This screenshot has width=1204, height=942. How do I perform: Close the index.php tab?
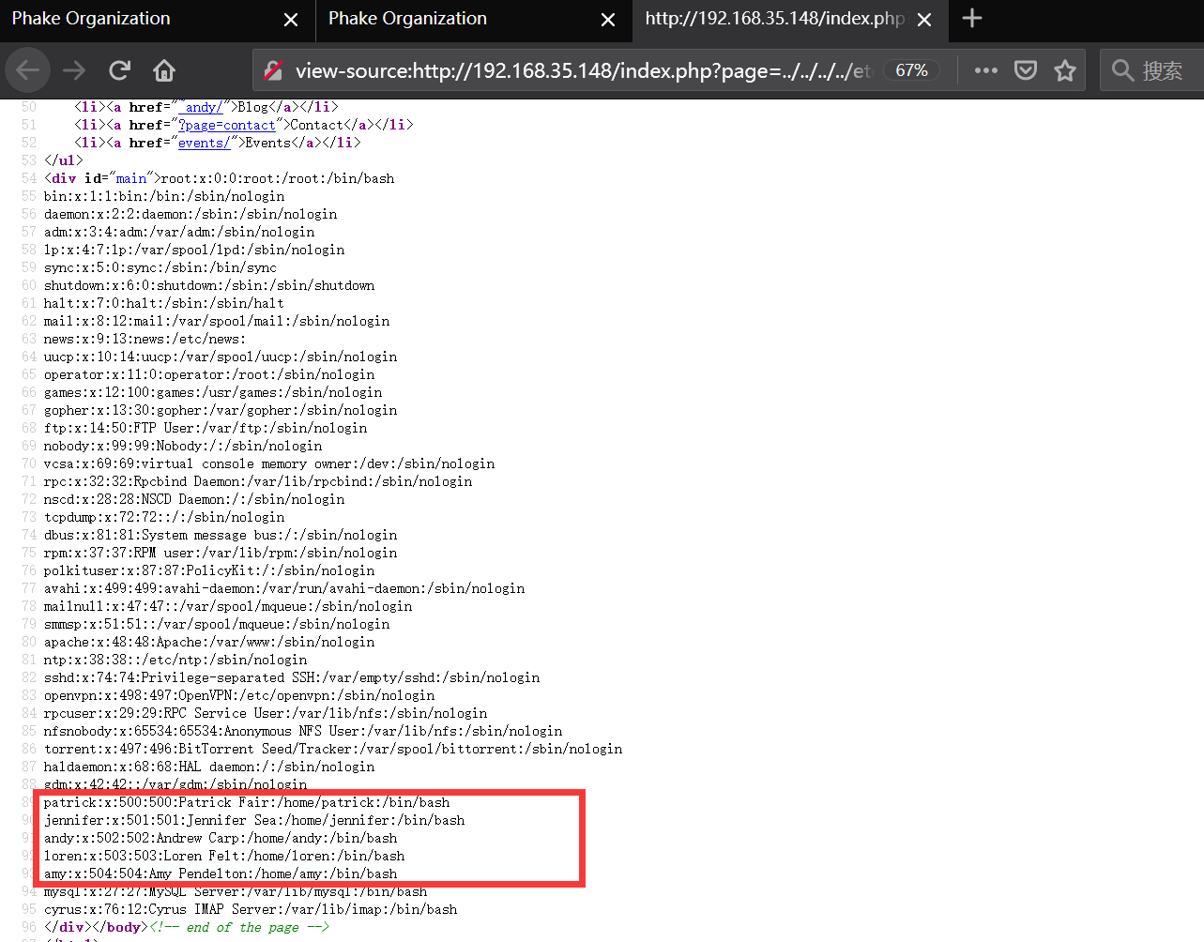pyautogui.click(x=924, y=19)
